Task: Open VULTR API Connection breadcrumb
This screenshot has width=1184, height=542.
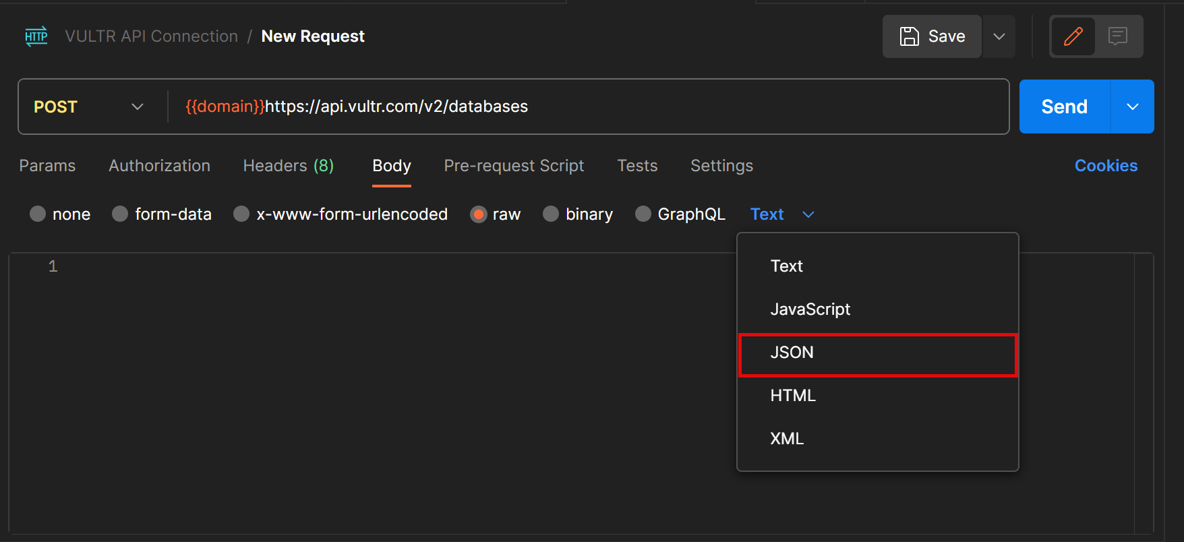Action: point(151,36)
